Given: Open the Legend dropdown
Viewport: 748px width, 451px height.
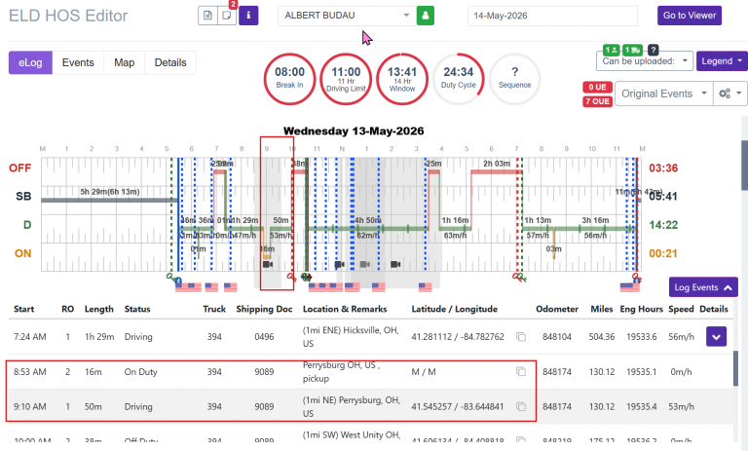Looking at the screenshot, I should pos(722,61).
